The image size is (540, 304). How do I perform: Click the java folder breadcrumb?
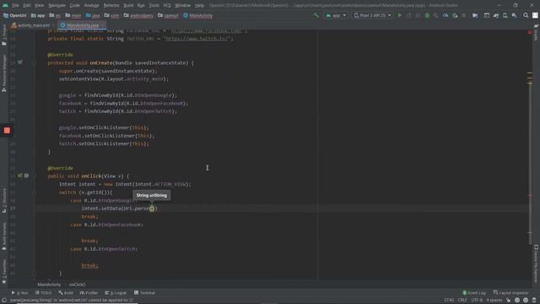click(x=93, y=15)
